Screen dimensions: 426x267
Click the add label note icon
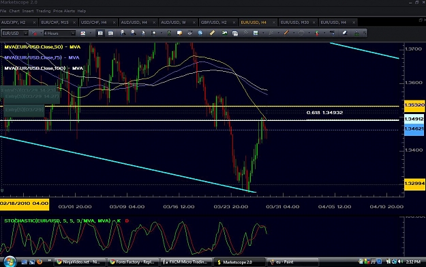click(179, 33)
